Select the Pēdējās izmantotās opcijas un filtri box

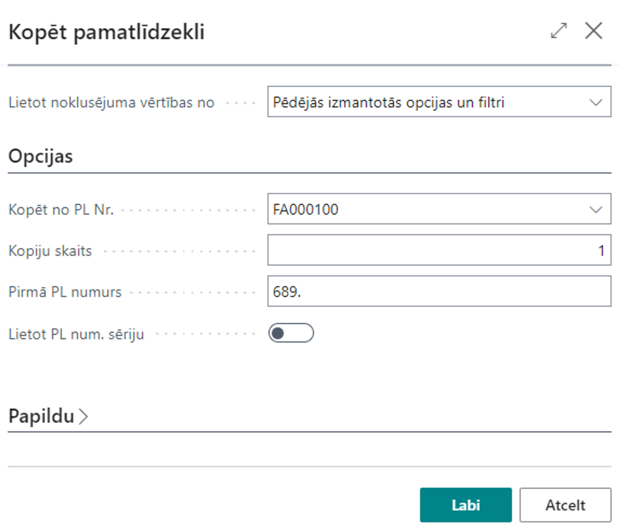click(427, 102)
